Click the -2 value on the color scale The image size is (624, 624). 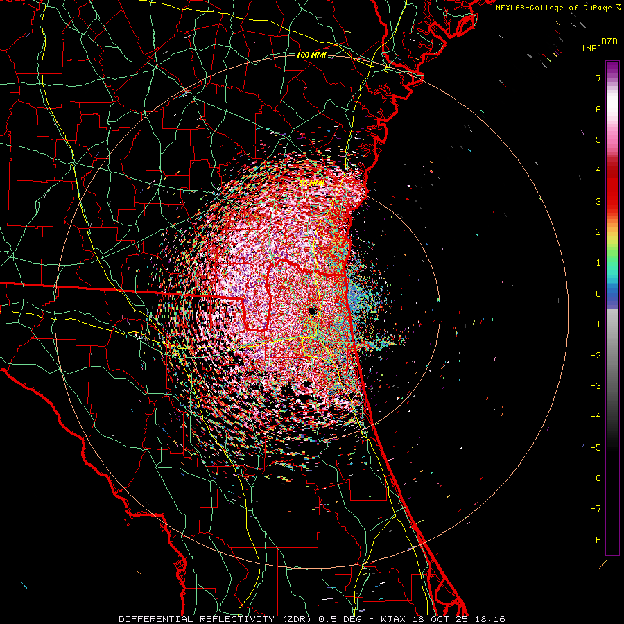[596, 356]
